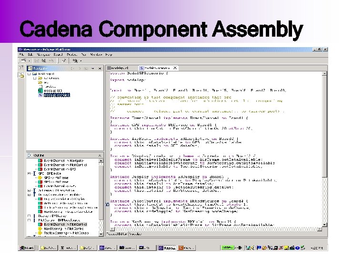Image resolution: width=343 pixels, height=257 pixels.
Task: Select the Resource perspective icon
Action: pos(21,75)
